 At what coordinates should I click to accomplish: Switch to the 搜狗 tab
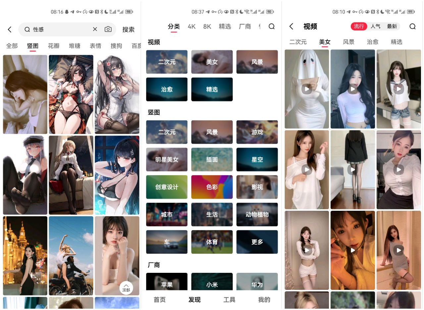(x=116, y=46)
